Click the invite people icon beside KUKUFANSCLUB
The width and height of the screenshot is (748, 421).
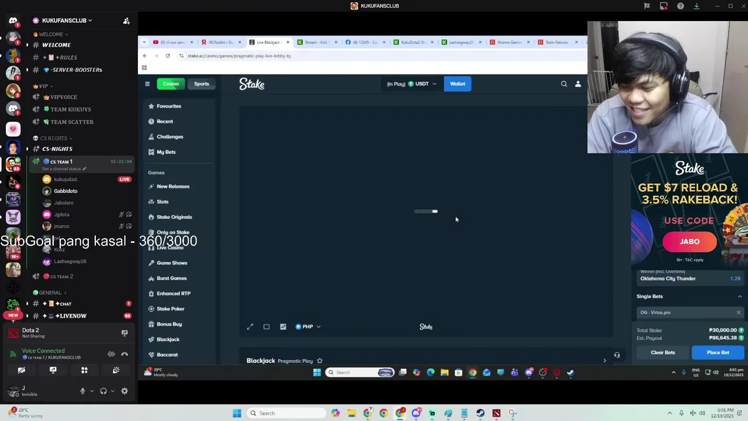(126, 20)
